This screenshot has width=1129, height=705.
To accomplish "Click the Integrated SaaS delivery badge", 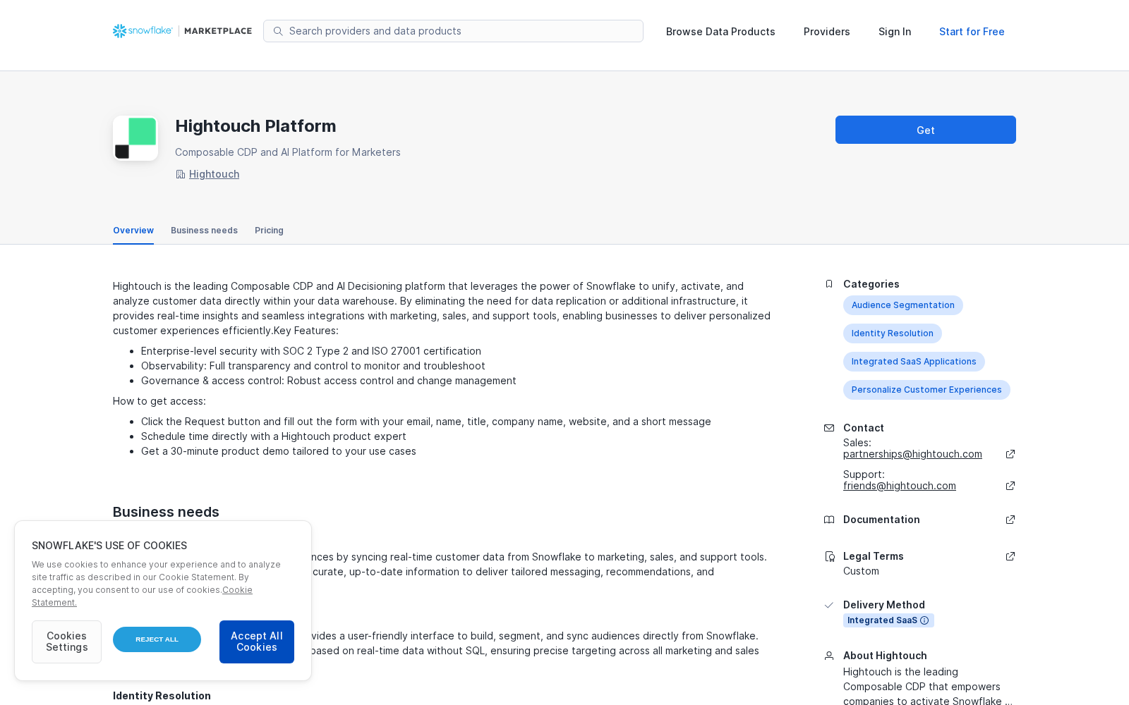I will click(x=888, y=620).
